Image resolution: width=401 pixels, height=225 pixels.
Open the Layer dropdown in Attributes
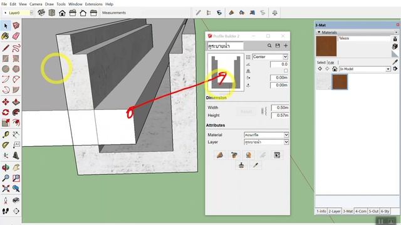266,142
